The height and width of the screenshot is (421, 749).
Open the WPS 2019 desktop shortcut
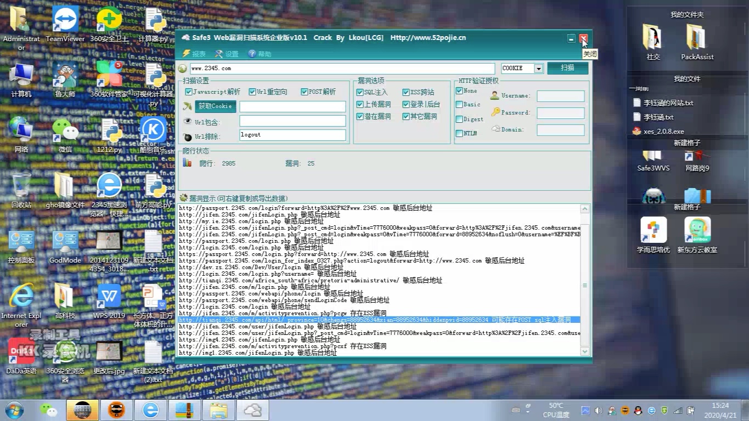coord(109,301)
